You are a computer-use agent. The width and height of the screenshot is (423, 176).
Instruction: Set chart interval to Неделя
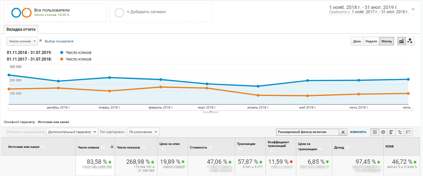pos(371,41)
